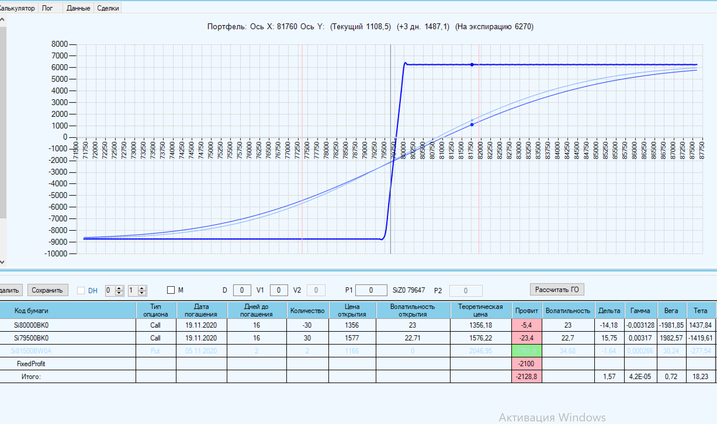Image resolution: width=717 pixels, height=424 pixels.
Task: Increase the second spinner showing 1
Action: tap(142, 288)
